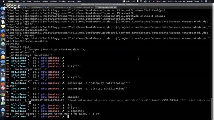
Task: Switch to the caffeinate tab ⌘4
Action: [x=84, y=7]
